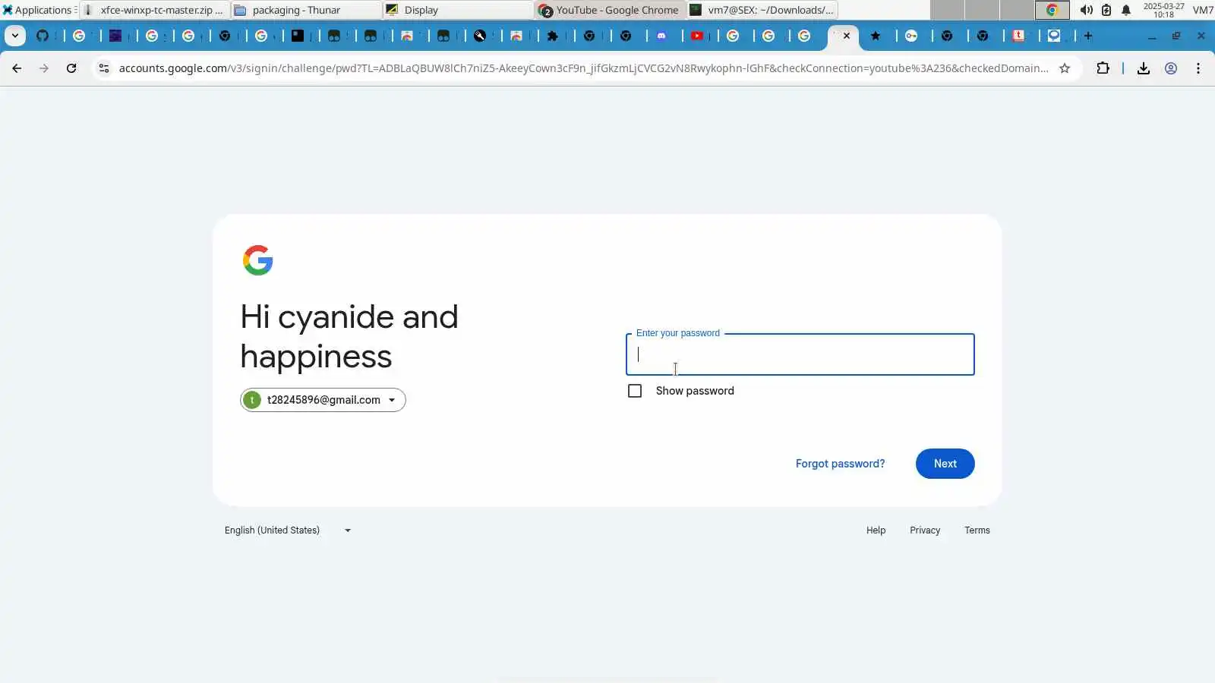Focus the Enter your password field

(x=800, y=354)
